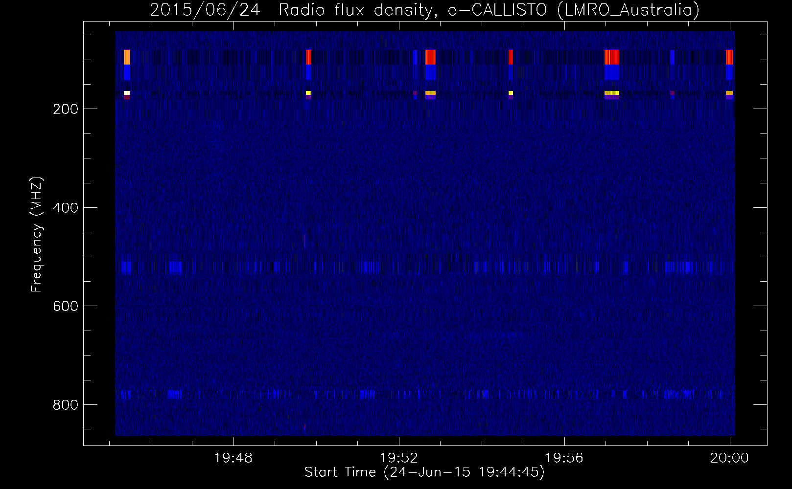Click the 20:00 time tick label
The width and height of the screenshot is (792, 489).
pyautogui.click(x=729, y=458)
